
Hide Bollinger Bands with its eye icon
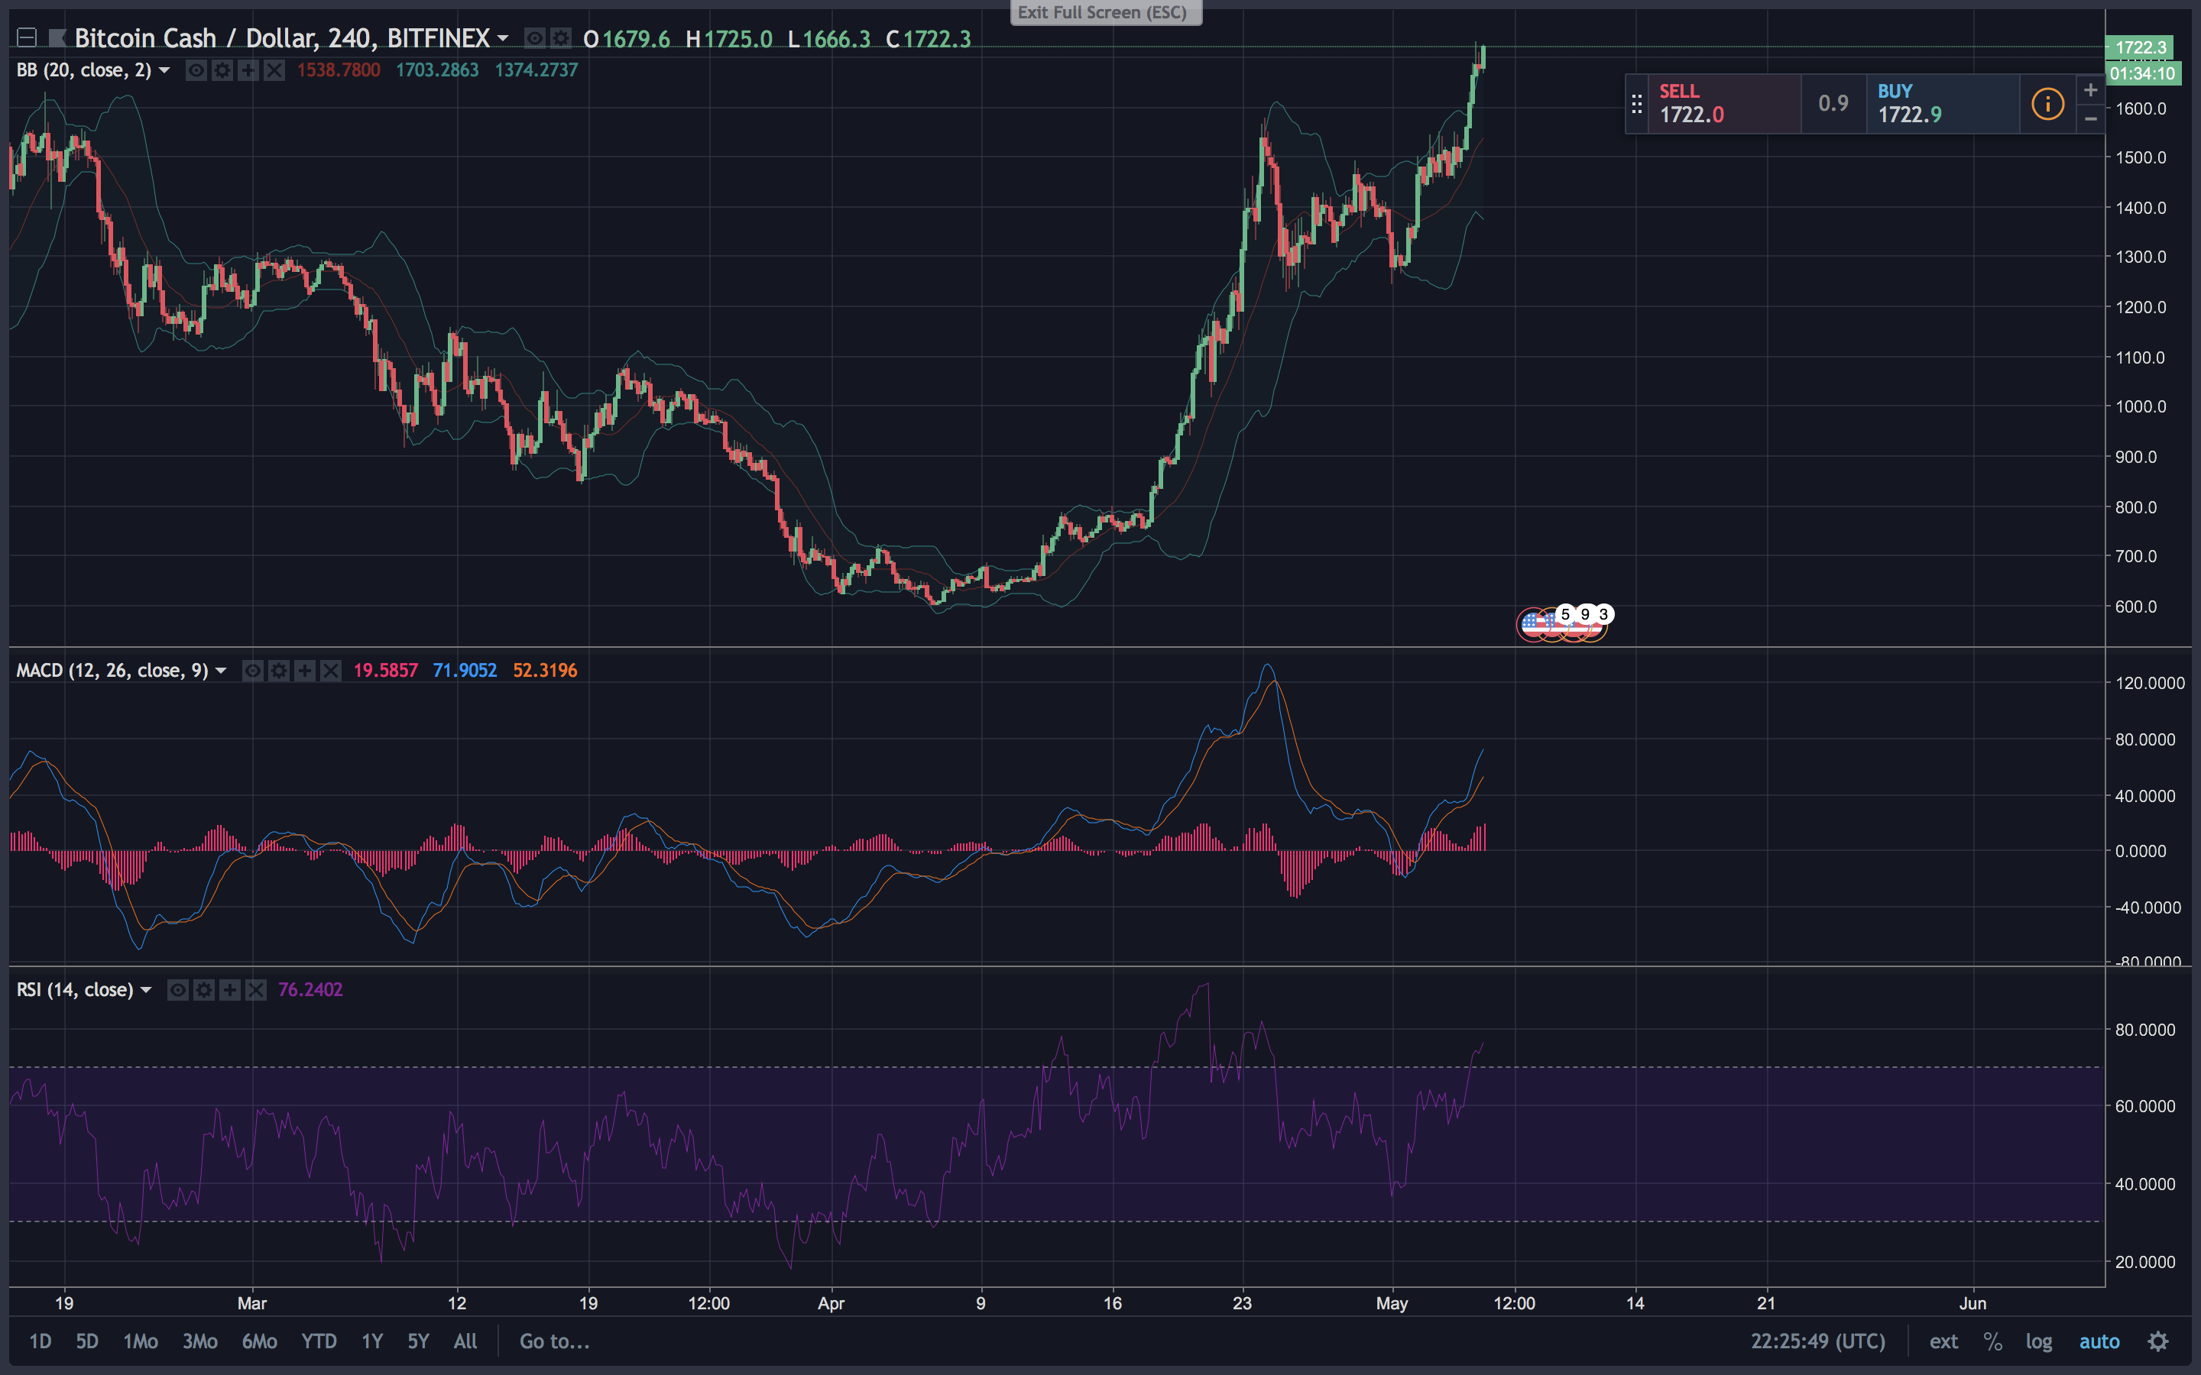[x=196, y=70]
